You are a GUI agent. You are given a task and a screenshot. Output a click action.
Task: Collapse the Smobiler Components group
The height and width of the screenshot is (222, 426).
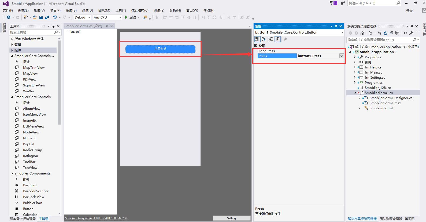tap(12, 173)
